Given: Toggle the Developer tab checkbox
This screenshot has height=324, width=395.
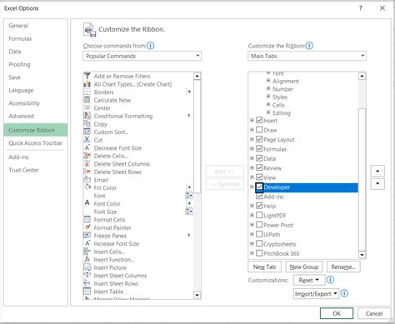Looking at the screenshot, I should [259, 187].
